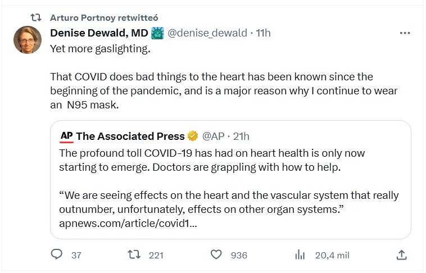Click the gold verified badge beside AP
The width and height of the screenshot is (426, 273).
(193, 136)
